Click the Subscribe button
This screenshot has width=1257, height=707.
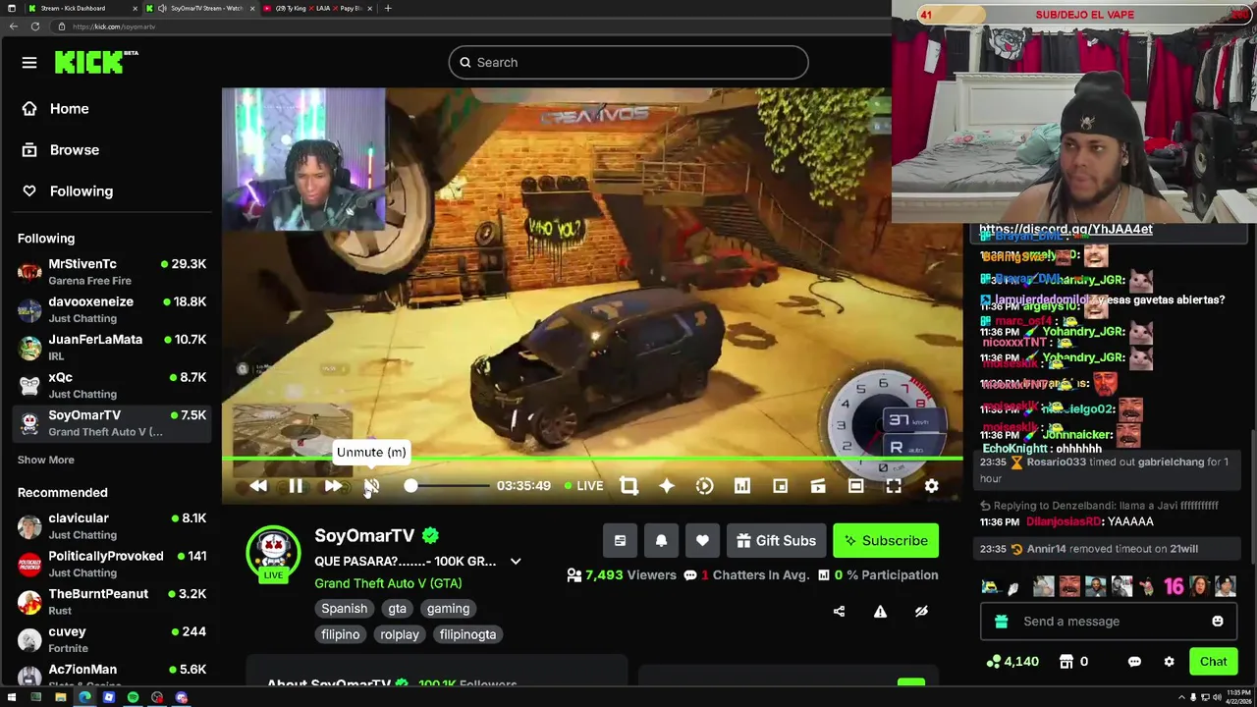pos(886,541)
